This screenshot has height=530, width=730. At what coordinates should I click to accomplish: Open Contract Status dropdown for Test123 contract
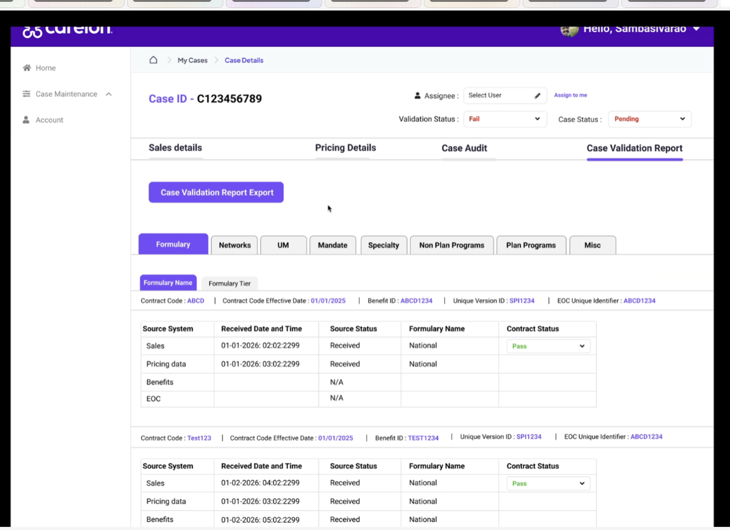point(548,484)
